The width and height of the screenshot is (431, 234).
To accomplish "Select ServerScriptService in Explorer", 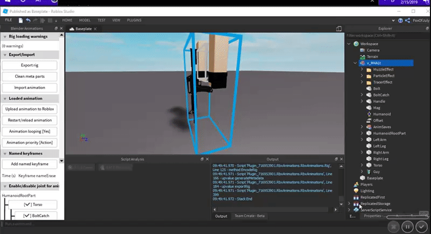I will [x=376, y=210].
